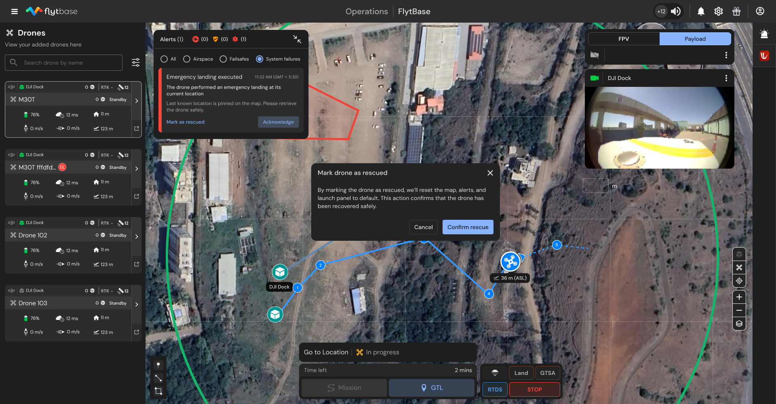Select waypoint 5 on the map
Viewport: 776px width, 404px height.
click(x=557, y=245)
